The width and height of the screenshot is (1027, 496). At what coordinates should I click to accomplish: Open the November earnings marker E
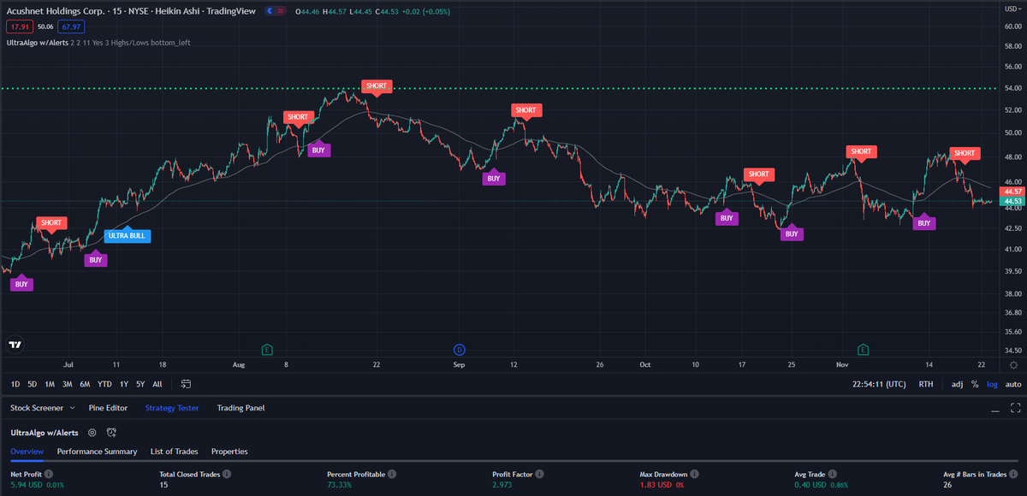click(863, 349)
